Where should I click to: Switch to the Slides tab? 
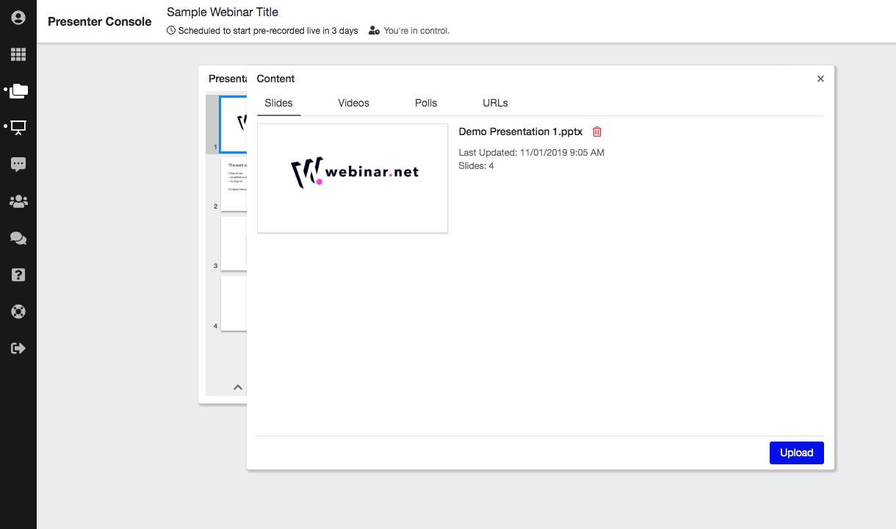pyautogui.click(x=278, y=103)
